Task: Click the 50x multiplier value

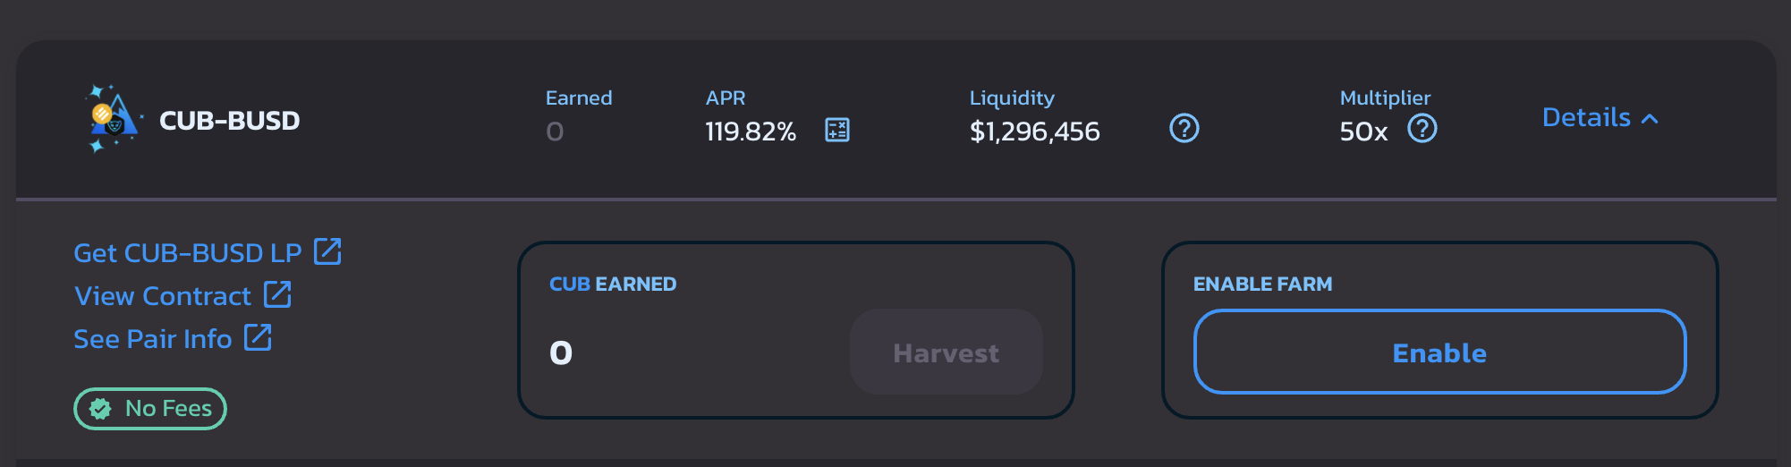Action: [x=1362, y=132]
